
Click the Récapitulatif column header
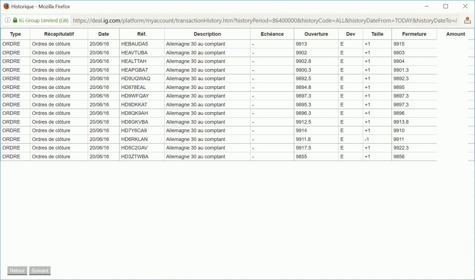tap(59, 34)
